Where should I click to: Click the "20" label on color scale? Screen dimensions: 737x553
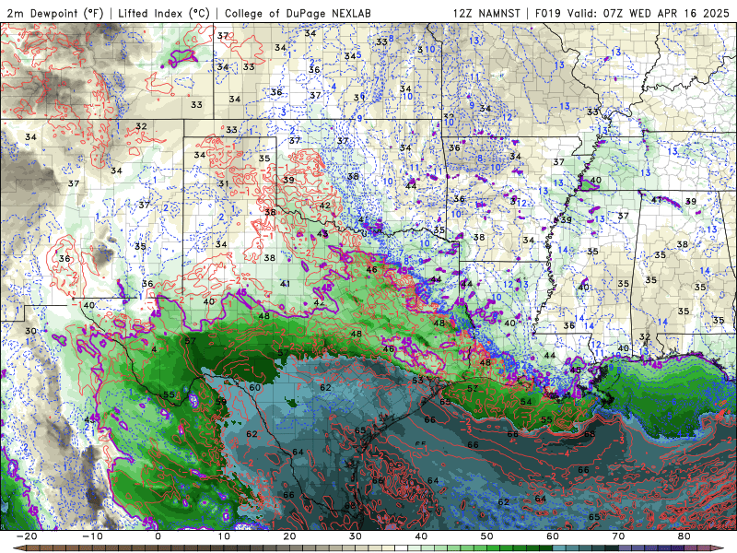289,536
